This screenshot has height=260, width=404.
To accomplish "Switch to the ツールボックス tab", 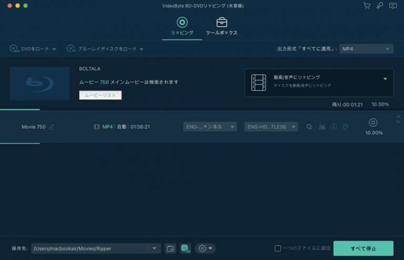I will click(x=221, y=26).
